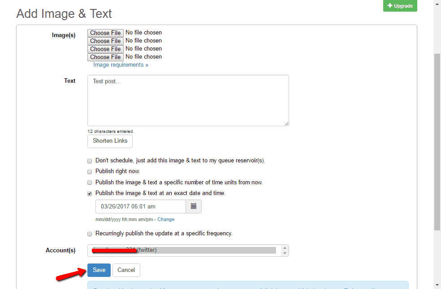Choose the second image file
The height and width of the screenshot is (289, 441).
105,41
